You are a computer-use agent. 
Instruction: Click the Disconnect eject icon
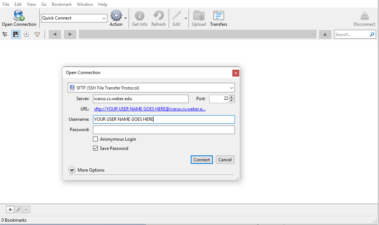click(364, 15)
